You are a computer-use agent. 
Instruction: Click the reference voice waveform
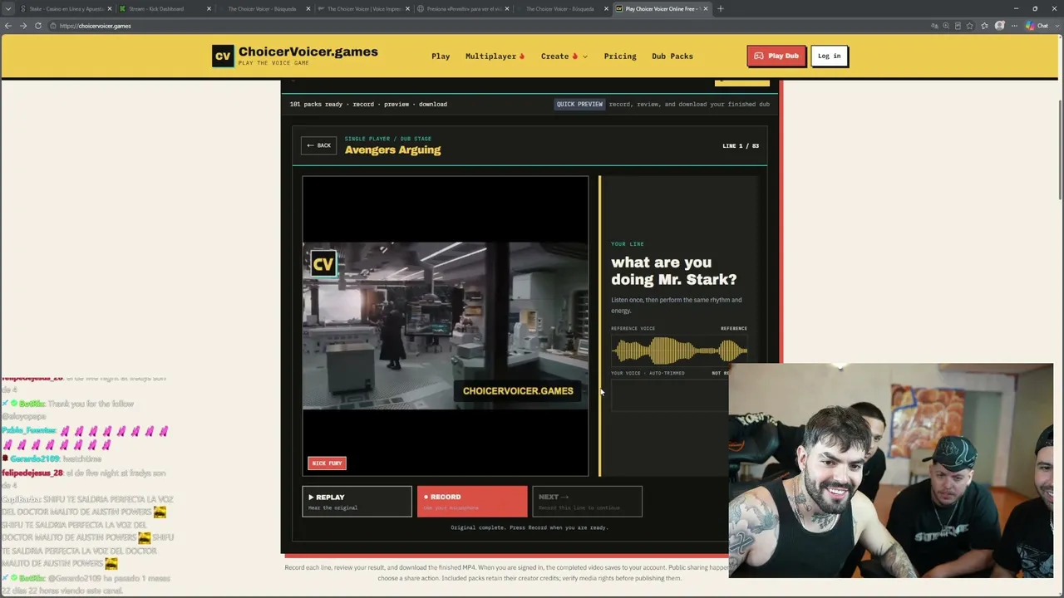coord(679,350)
